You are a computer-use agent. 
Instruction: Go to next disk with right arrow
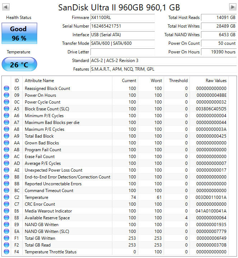tap(233, 7)
